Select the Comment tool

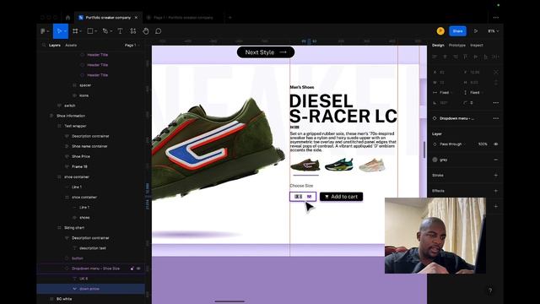tap(158, 31)
